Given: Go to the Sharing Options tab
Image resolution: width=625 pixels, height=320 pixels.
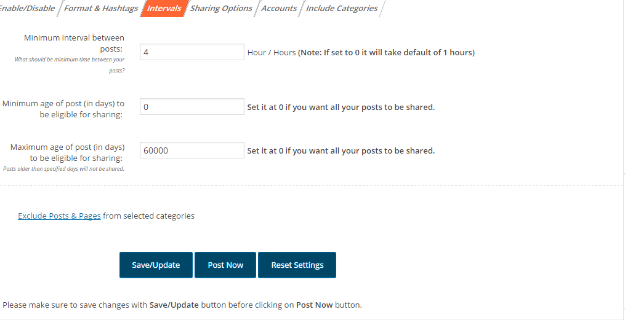Looking at the screenshot, I should click(221, 9).
